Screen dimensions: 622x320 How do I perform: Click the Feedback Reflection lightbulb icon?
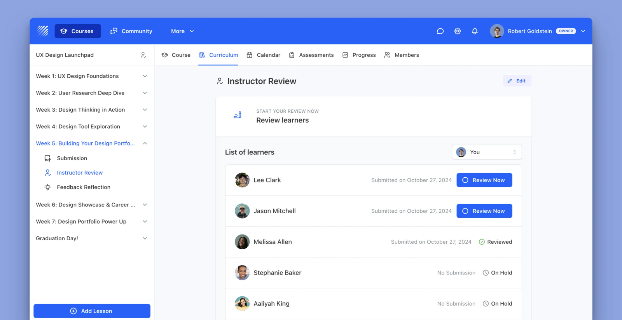coord(48,187)
